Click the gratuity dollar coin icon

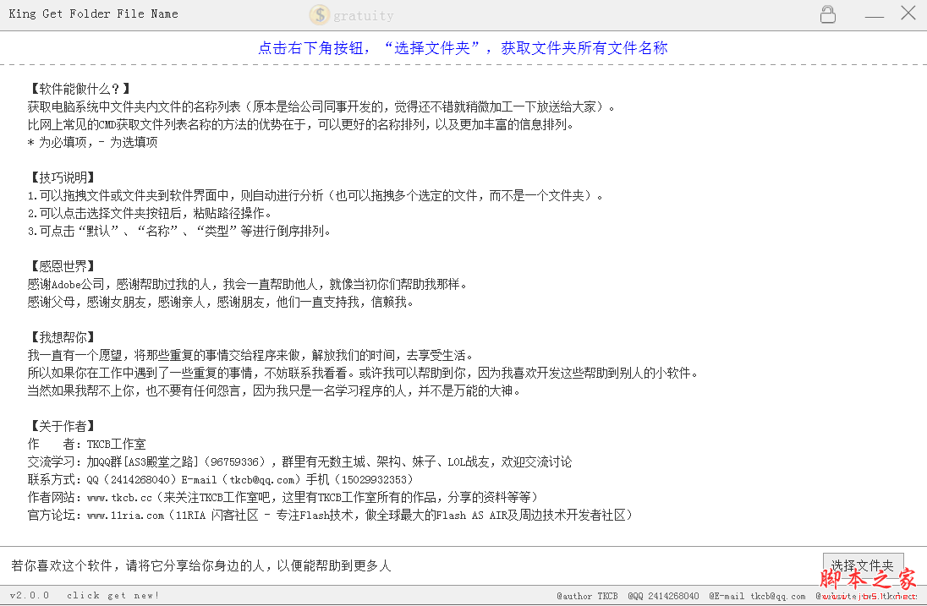(319, 14)
